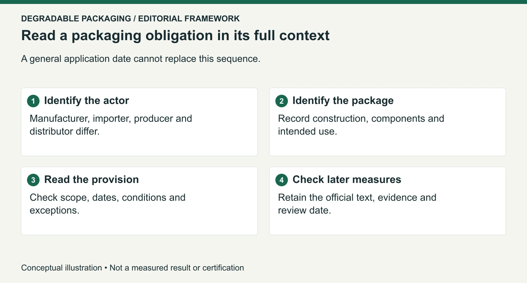
Task: Click the step 1 number badge
Action: coord(33,101)
